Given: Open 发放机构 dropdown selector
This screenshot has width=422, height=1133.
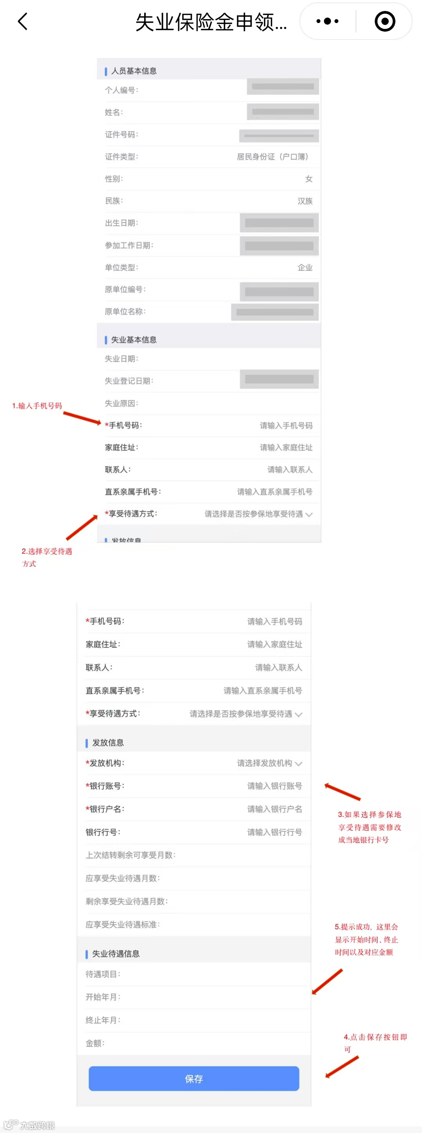Looking at the screenshot, I should point(270,763).
